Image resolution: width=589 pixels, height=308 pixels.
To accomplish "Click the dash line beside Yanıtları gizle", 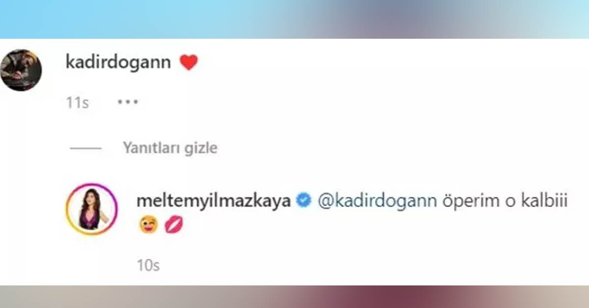I will (x=85, y=149).
